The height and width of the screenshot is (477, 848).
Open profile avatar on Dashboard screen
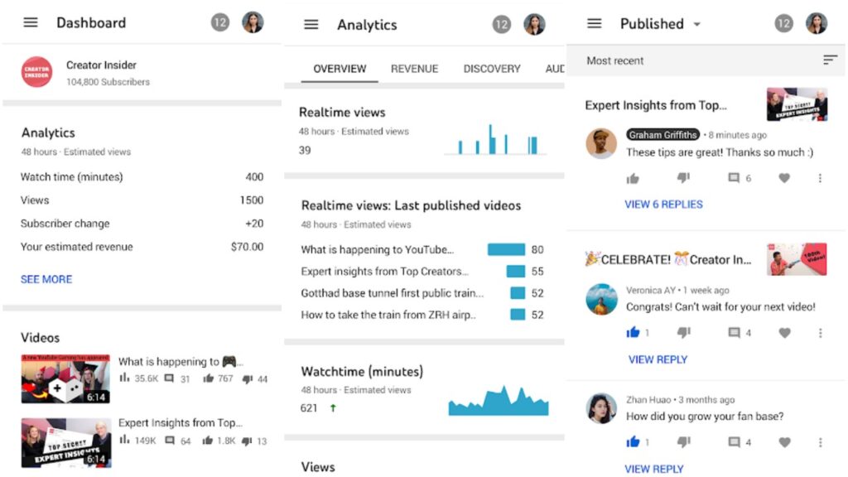tap(253, 22)
